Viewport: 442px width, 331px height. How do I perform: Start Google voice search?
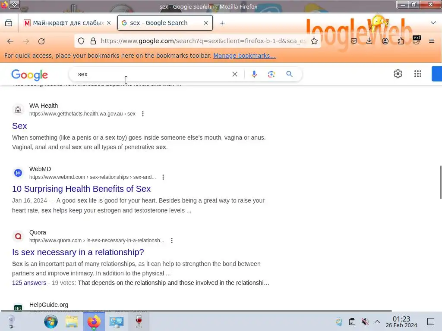coord(254,74)
